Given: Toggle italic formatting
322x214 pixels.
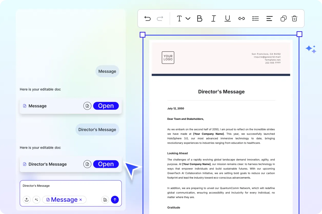Looking at the screenshot, I should tap(214, 18).
